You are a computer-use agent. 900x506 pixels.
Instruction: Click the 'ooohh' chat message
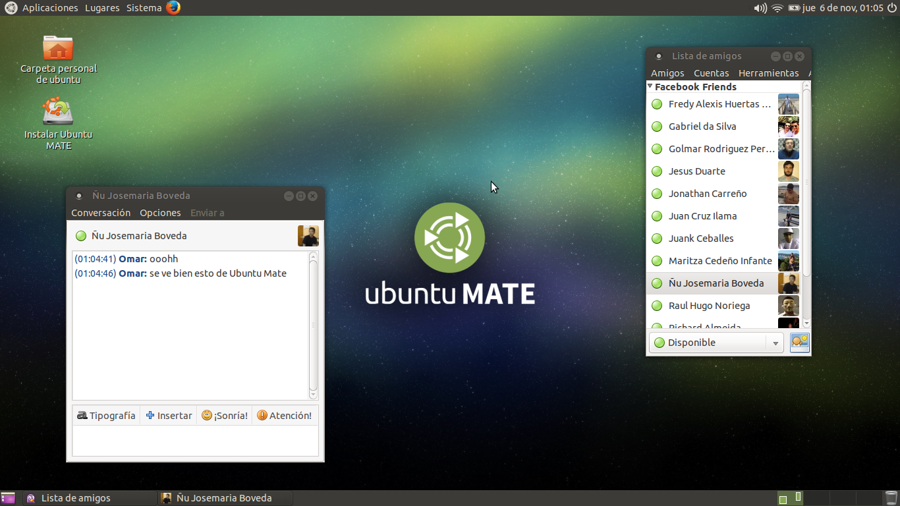(163, 259)
